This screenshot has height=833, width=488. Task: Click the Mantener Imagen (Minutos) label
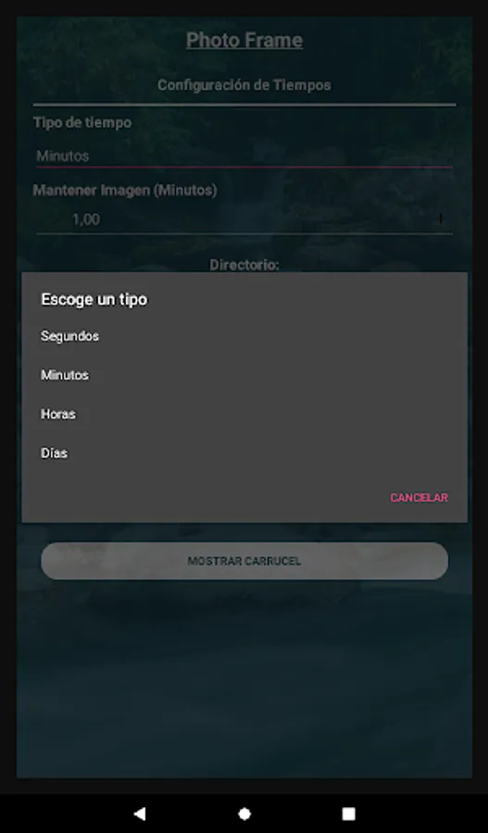point(125,190)
